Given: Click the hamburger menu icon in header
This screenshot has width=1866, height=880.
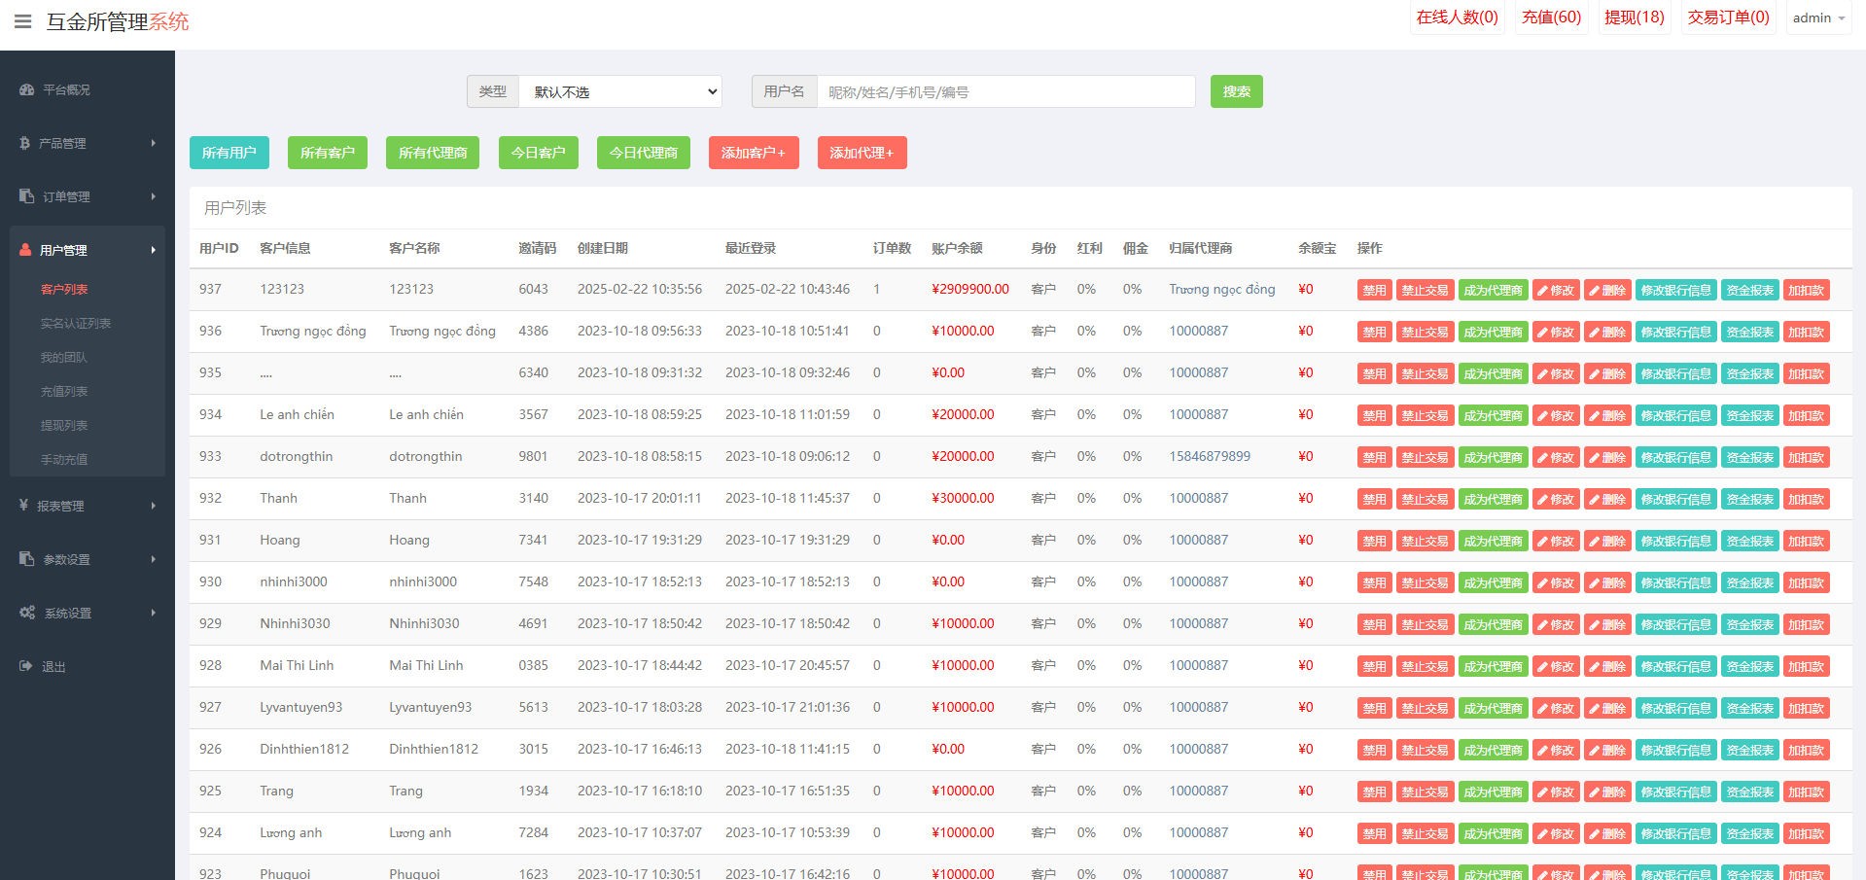Looking at the screenshot, I should [23, 21].
